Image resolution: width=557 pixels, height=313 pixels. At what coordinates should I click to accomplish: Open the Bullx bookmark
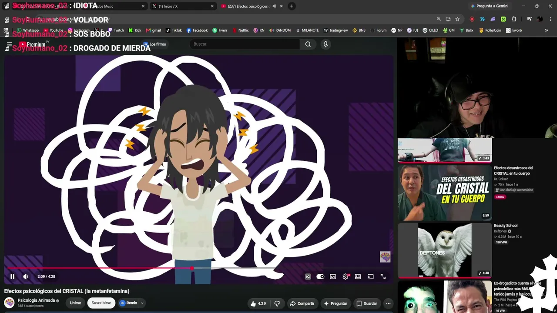(466, 30)
